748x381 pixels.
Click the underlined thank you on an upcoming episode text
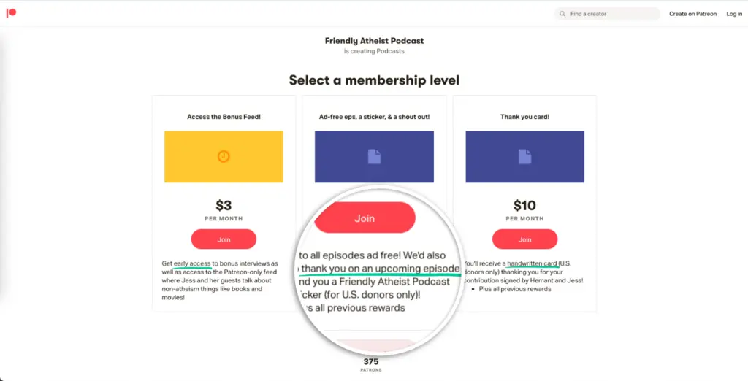click(380, 269)
